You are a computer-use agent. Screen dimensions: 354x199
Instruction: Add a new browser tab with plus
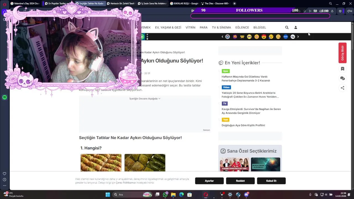(x=235, y=4)
